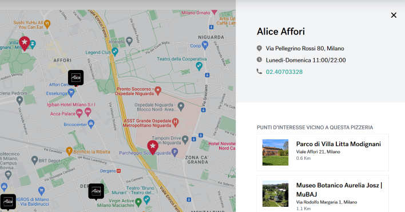
Task: Click the Alice pizzeria marker near Affori Centro
Action: point(76,78)
